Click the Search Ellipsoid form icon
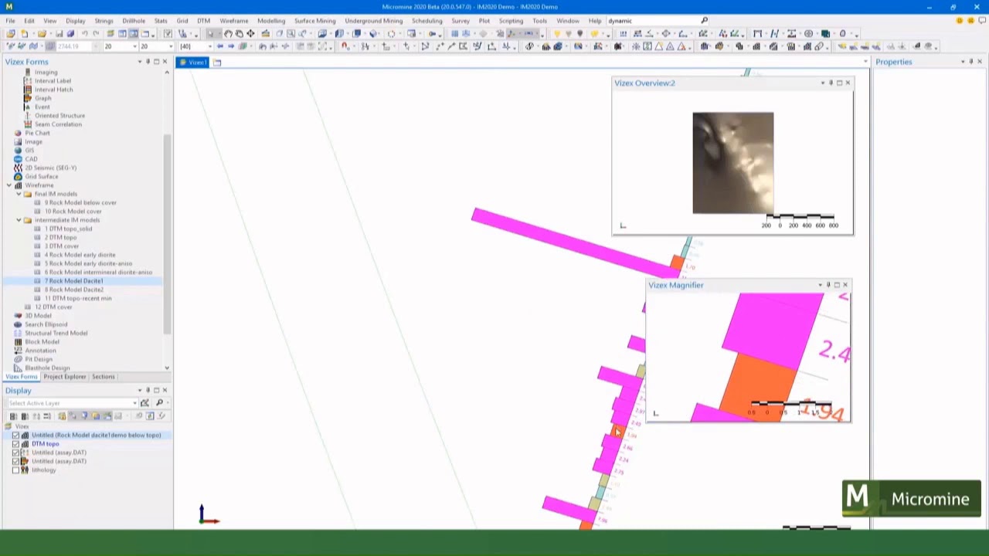This screenshot has width=989, height=556. [19, 324]
